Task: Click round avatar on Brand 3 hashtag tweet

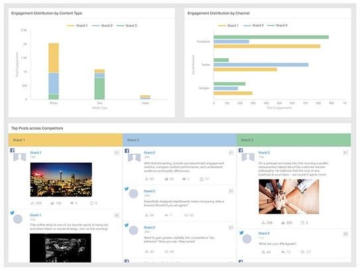Action: (247, 239)
